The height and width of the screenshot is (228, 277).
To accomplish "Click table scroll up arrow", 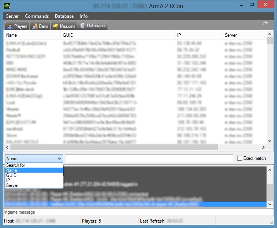I will click(270, 34).
